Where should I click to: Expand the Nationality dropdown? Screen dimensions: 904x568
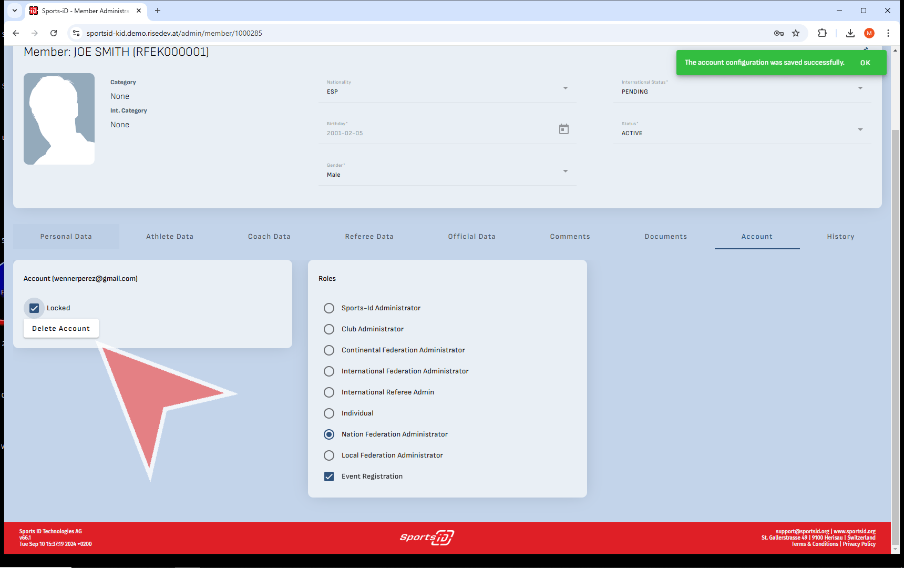[x=566, y=88]
